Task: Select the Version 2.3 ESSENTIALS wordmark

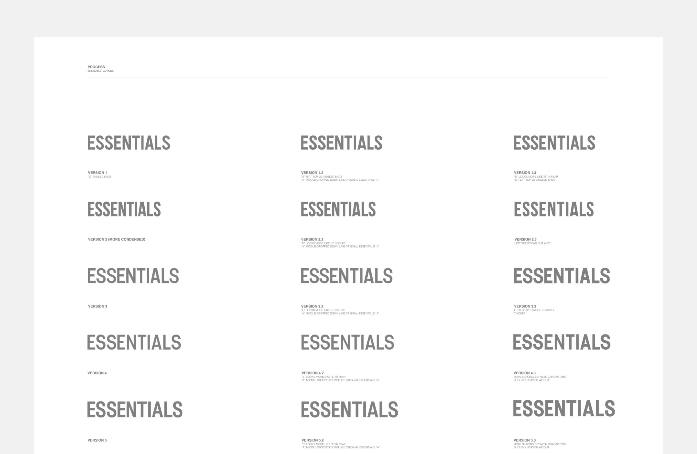Action: [x=554, y=209]
